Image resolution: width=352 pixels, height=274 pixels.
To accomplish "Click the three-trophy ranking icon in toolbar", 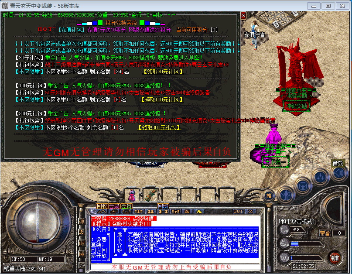I will click(175, 212).
